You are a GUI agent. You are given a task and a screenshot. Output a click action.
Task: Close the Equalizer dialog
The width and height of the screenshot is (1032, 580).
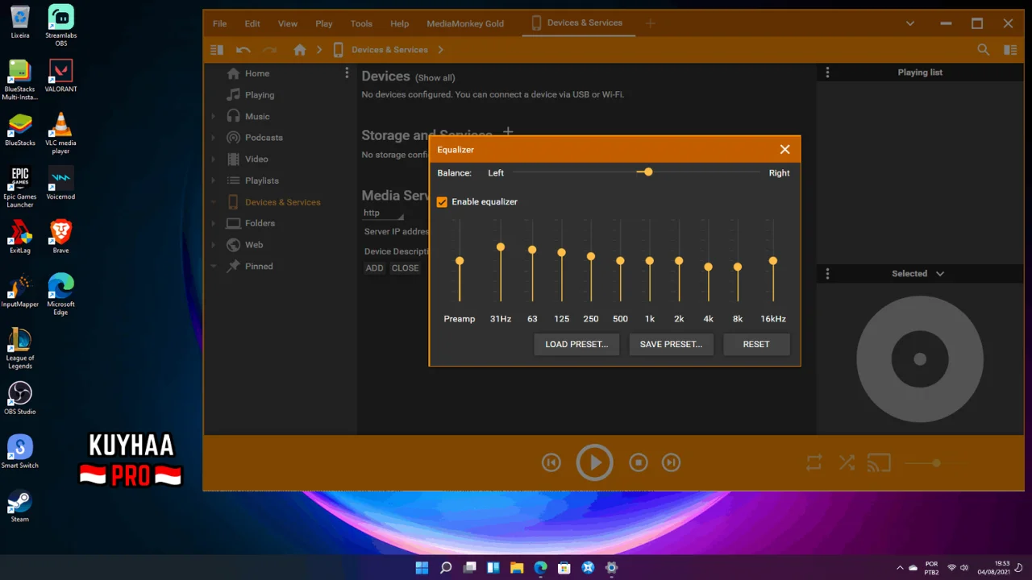[x=784, y=150]
